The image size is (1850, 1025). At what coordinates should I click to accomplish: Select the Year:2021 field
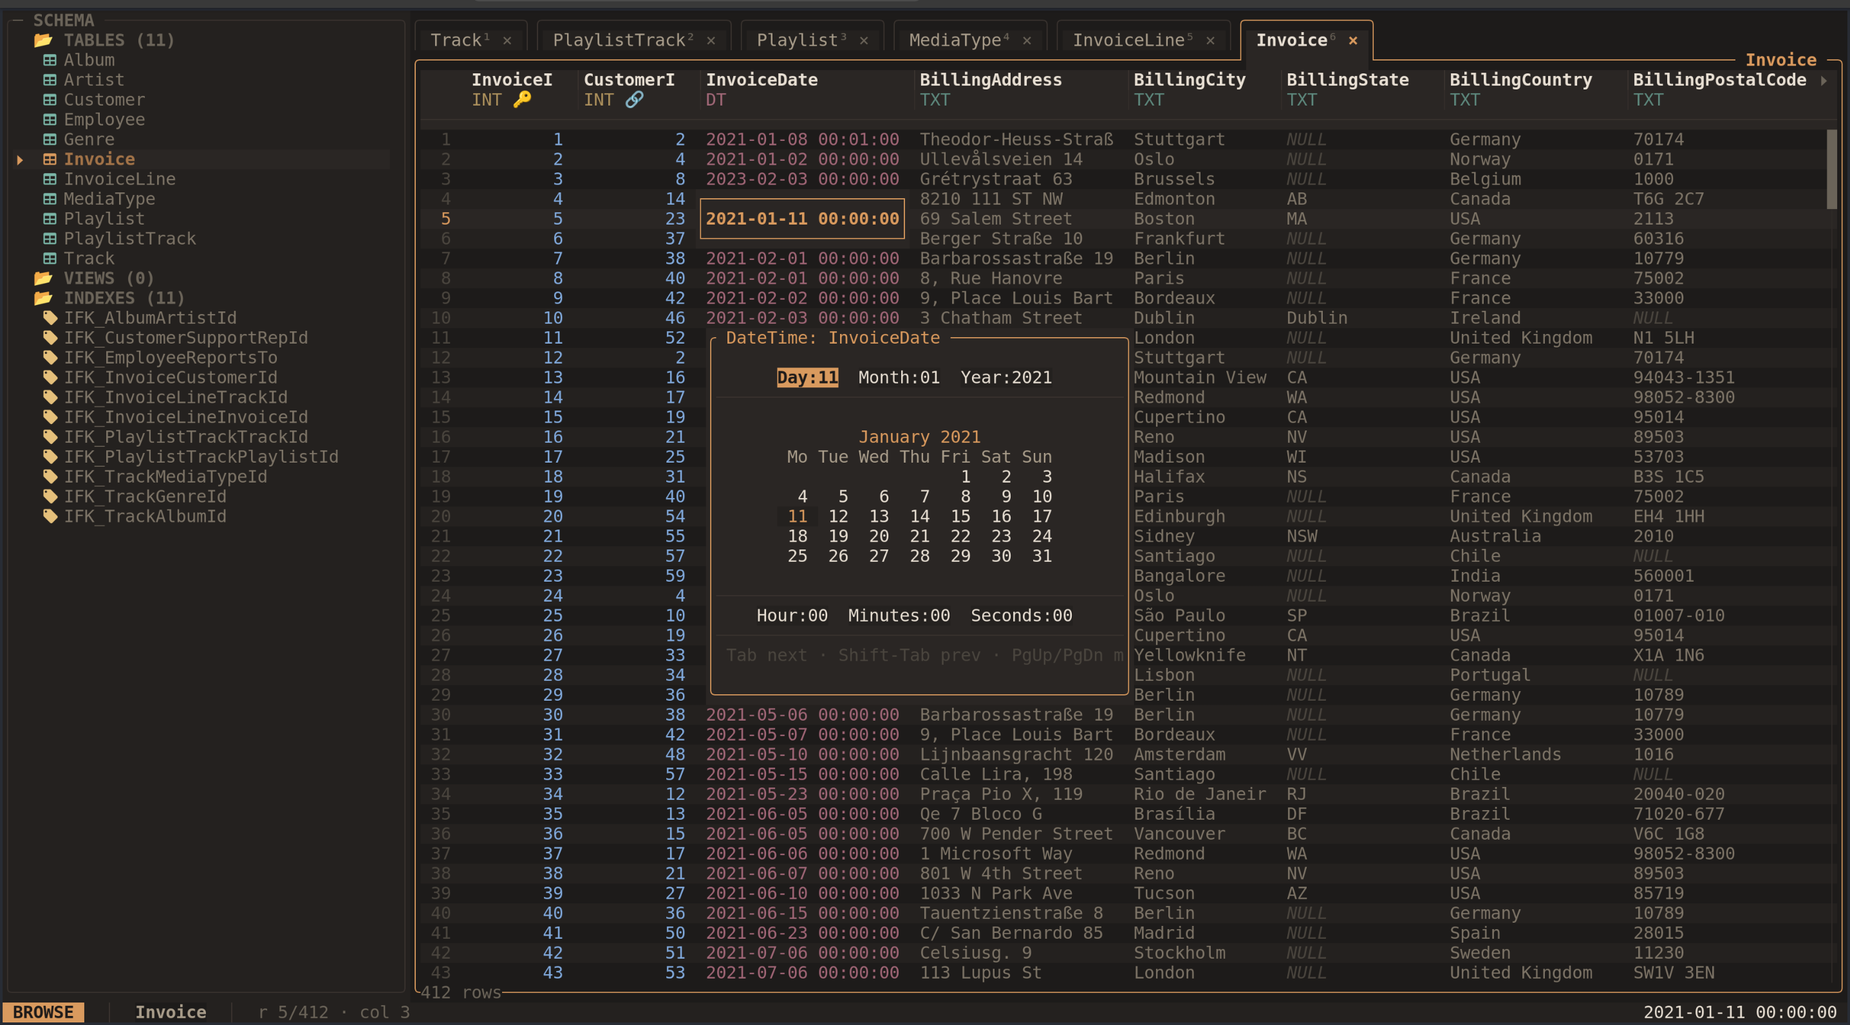click(x=1005, y=377)
